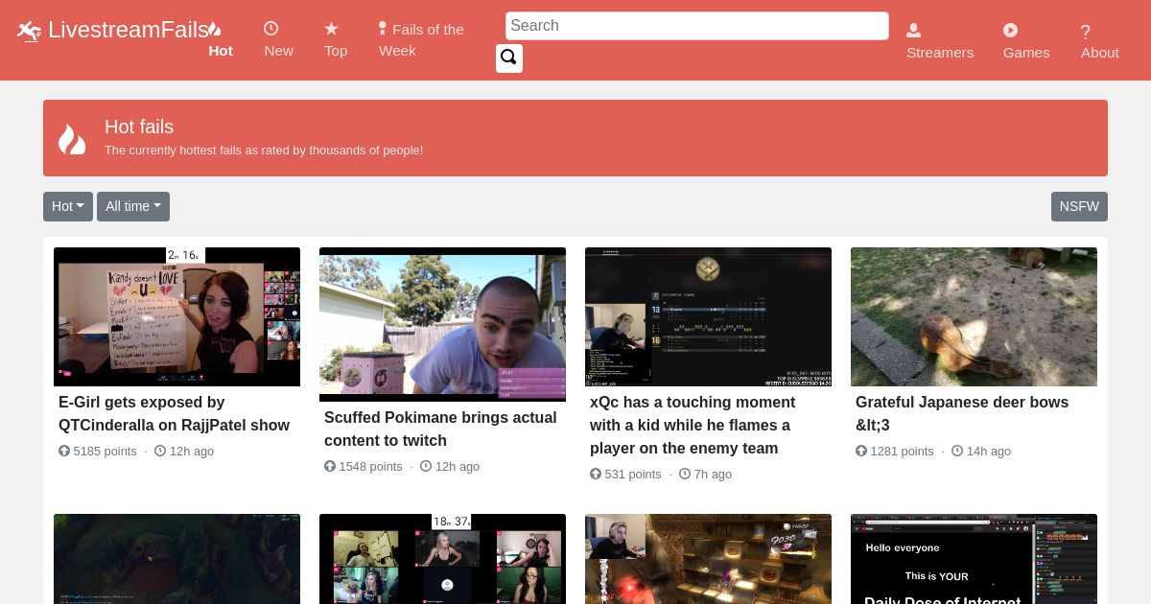Viewport: 1151px width, 604px height.
Task: Click the search input field
Action: [697, 26]
